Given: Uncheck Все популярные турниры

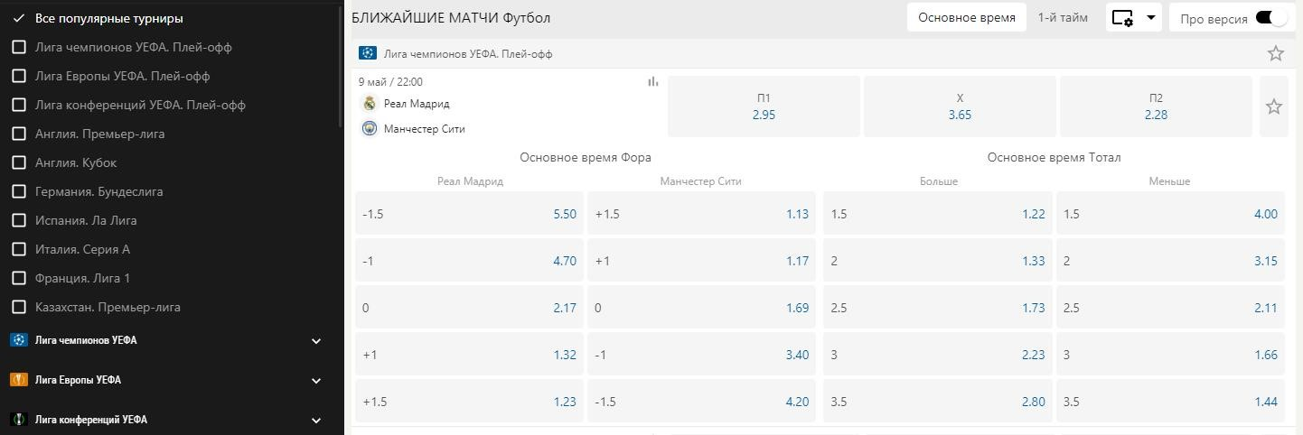Looking at the screenshot, I should tap(18, 18).
